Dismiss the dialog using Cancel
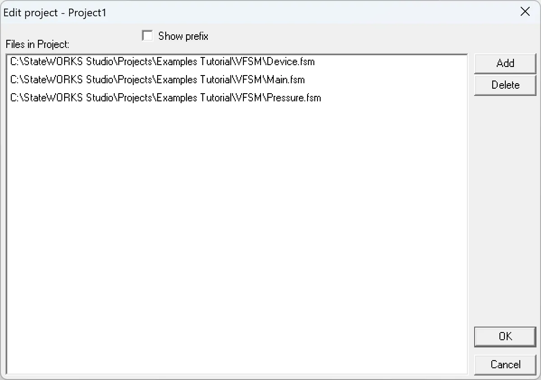 [x=505, y=365]
